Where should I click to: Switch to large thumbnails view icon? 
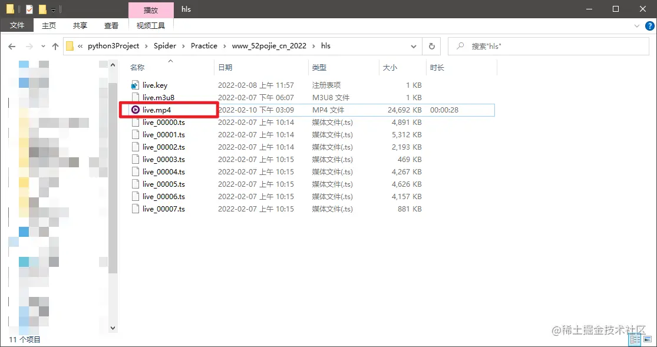click(x=647, y=339)
